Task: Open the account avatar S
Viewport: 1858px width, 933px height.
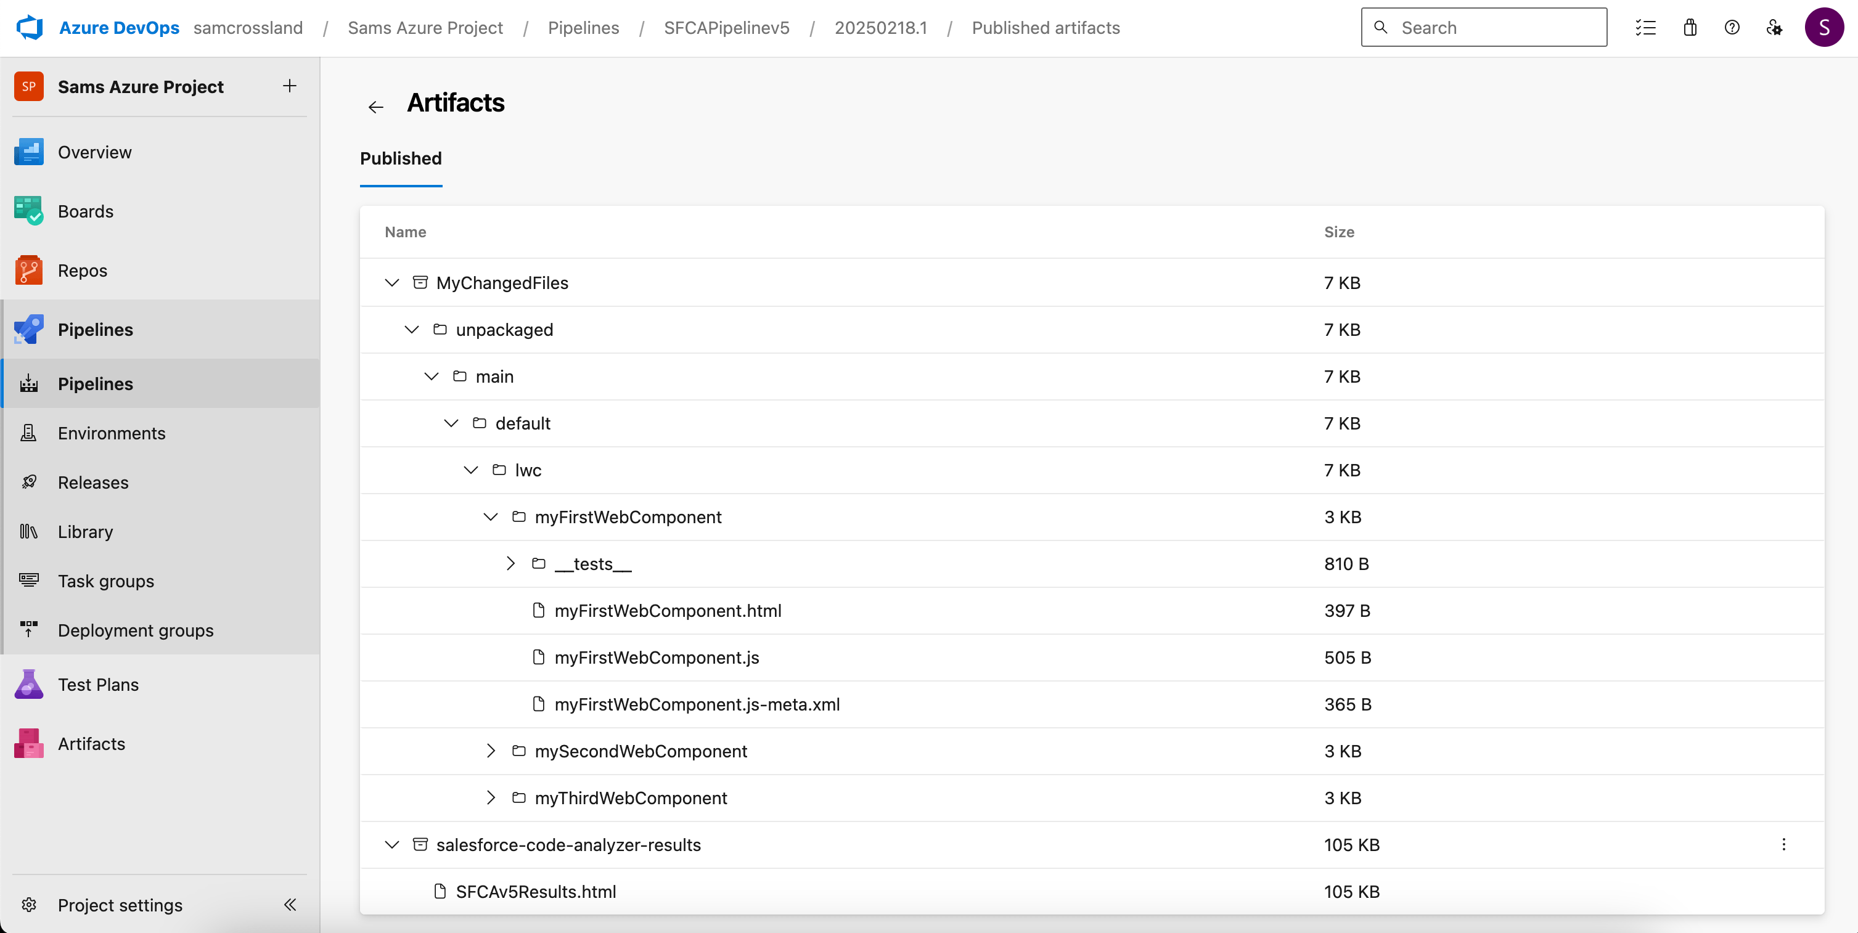Action: coord(1823,27)
